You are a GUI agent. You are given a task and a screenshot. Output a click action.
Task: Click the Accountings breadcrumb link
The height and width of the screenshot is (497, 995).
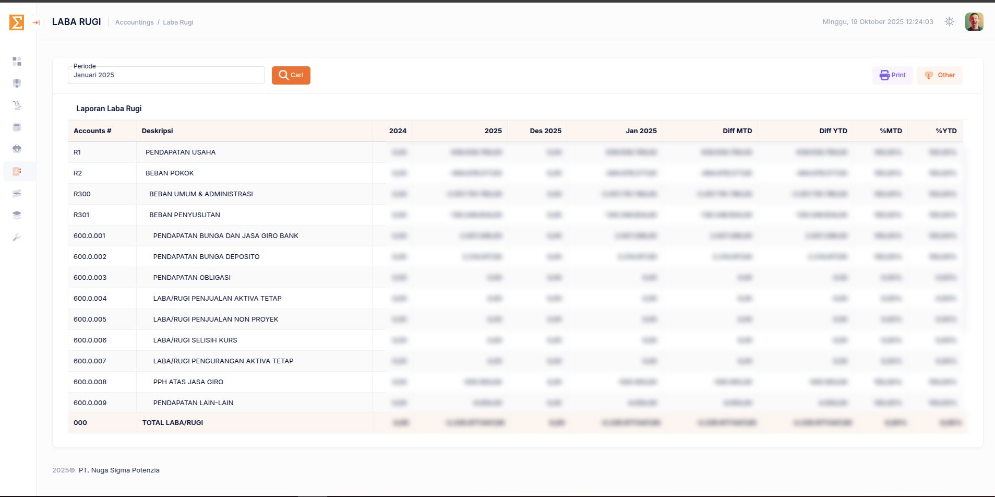point(134,22)
